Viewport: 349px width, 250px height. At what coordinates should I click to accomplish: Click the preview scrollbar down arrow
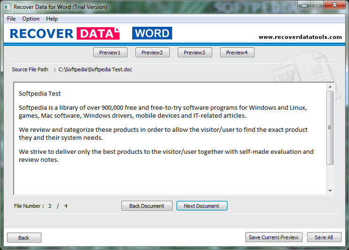coord(330,191)
